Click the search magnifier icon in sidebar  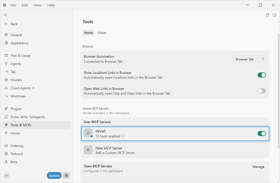(x=6, y=15)
